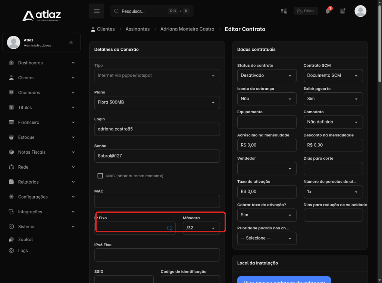
Task: Click the Filiais button
Action: [306, 11]
